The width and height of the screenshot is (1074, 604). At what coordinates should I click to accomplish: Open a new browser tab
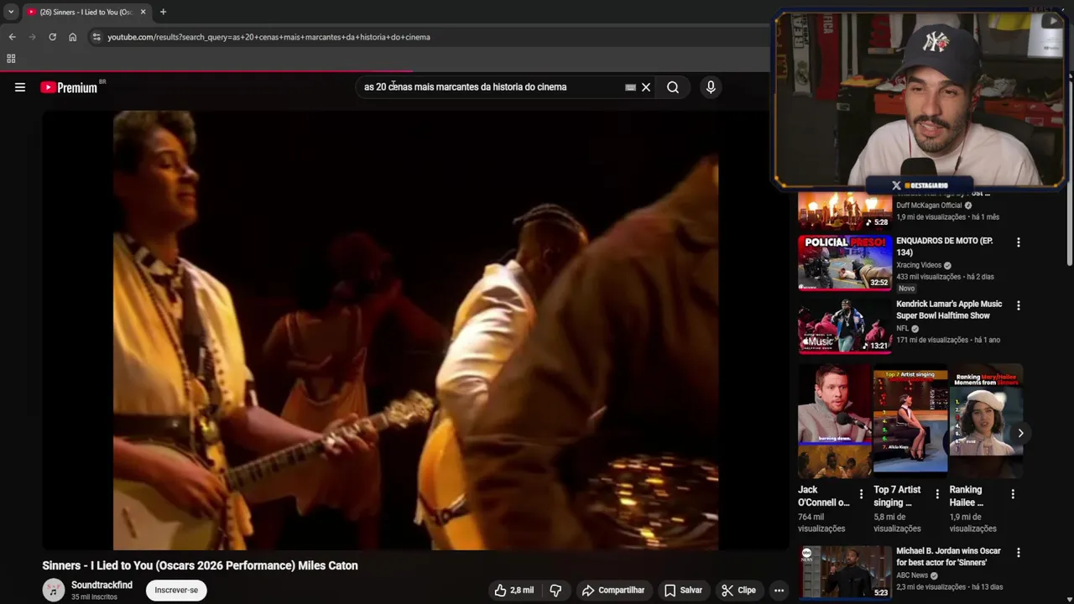163,12
